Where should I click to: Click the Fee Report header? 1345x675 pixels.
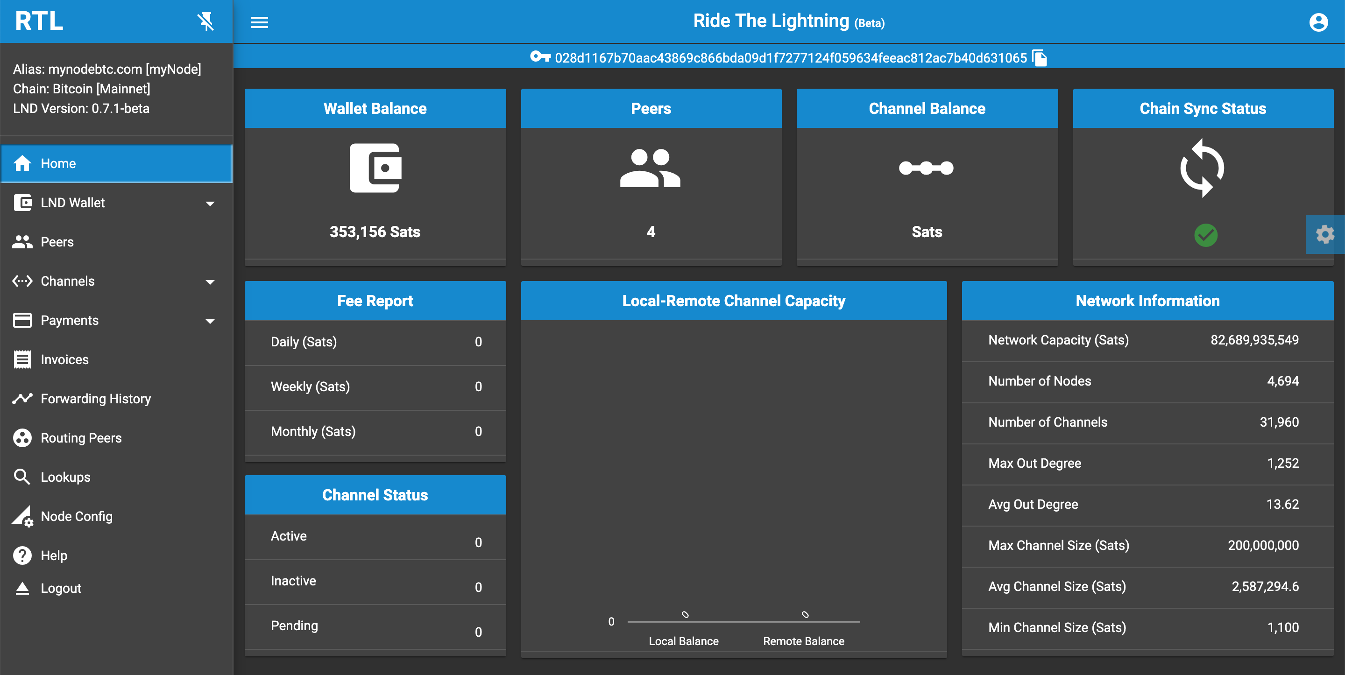[x=375, y=301]
